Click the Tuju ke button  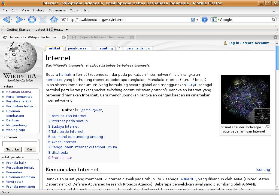(x=13, y=149)
